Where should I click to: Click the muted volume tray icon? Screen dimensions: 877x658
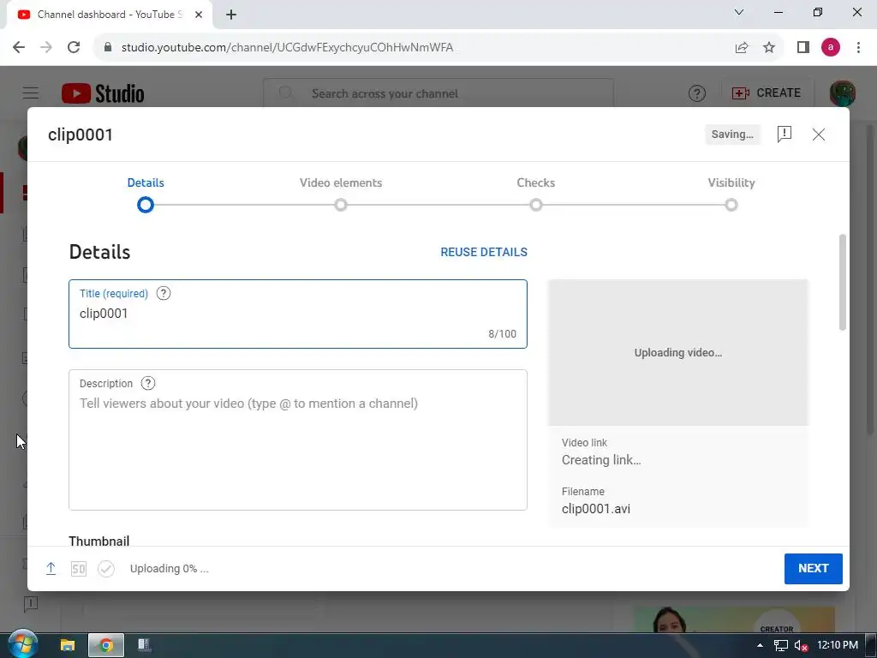[801, 646]
